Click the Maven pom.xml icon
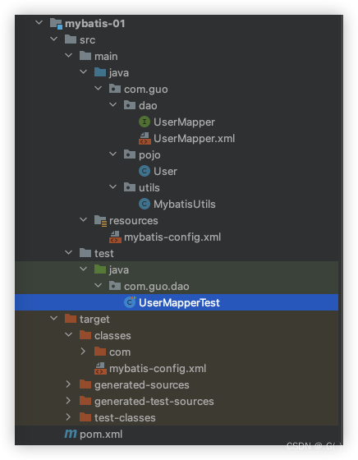Viewport: 358px width, 460px height. coord(71,434)
